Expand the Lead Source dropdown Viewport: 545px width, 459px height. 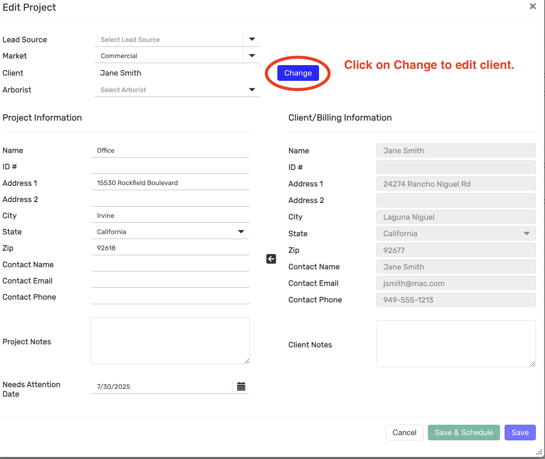(252, 39)
